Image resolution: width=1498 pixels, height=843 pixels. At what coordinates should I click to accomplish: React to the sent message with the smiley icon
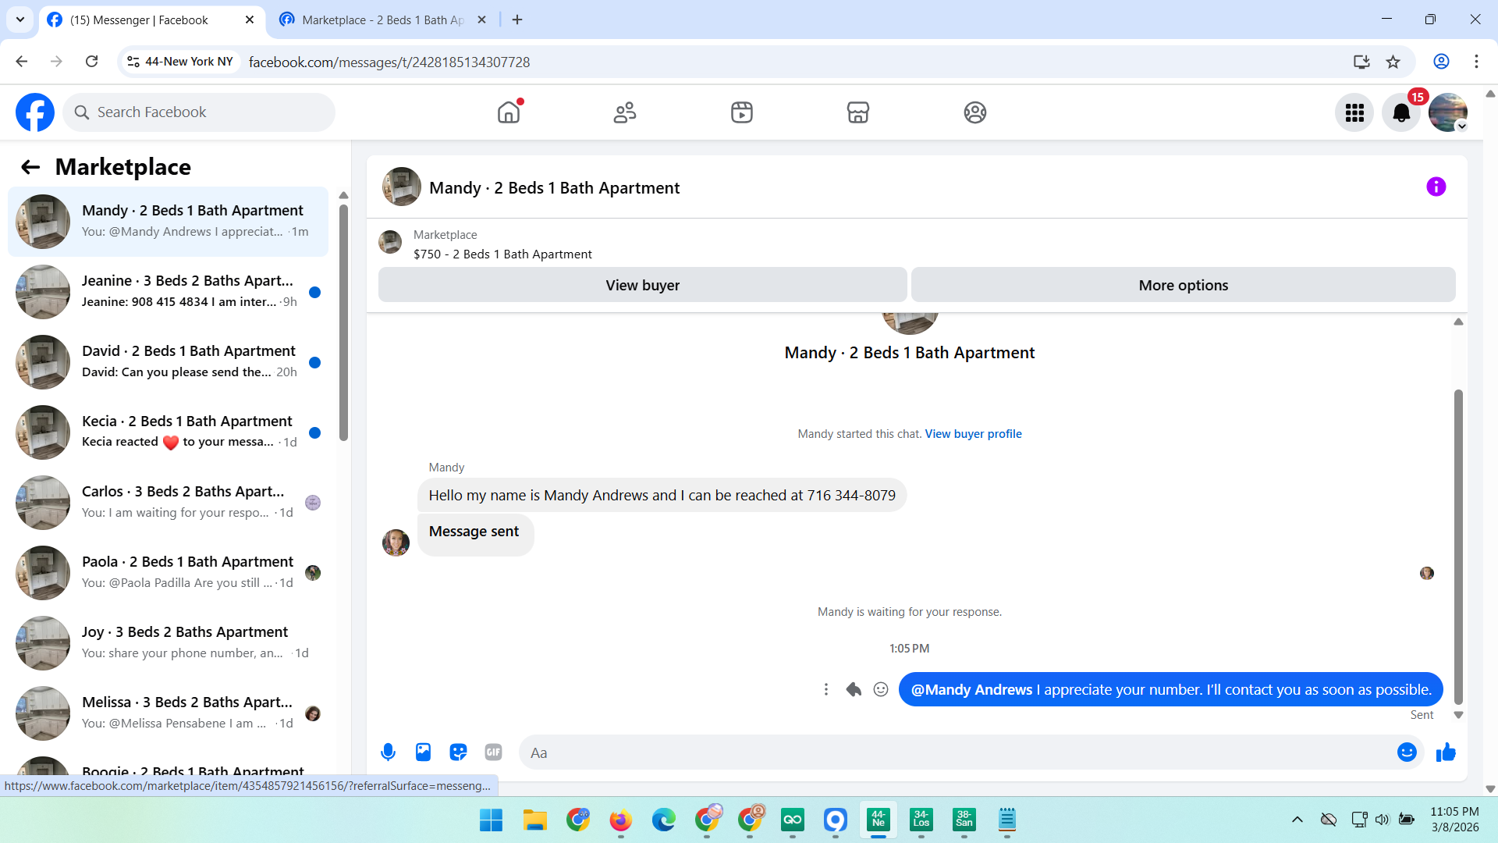881,689
